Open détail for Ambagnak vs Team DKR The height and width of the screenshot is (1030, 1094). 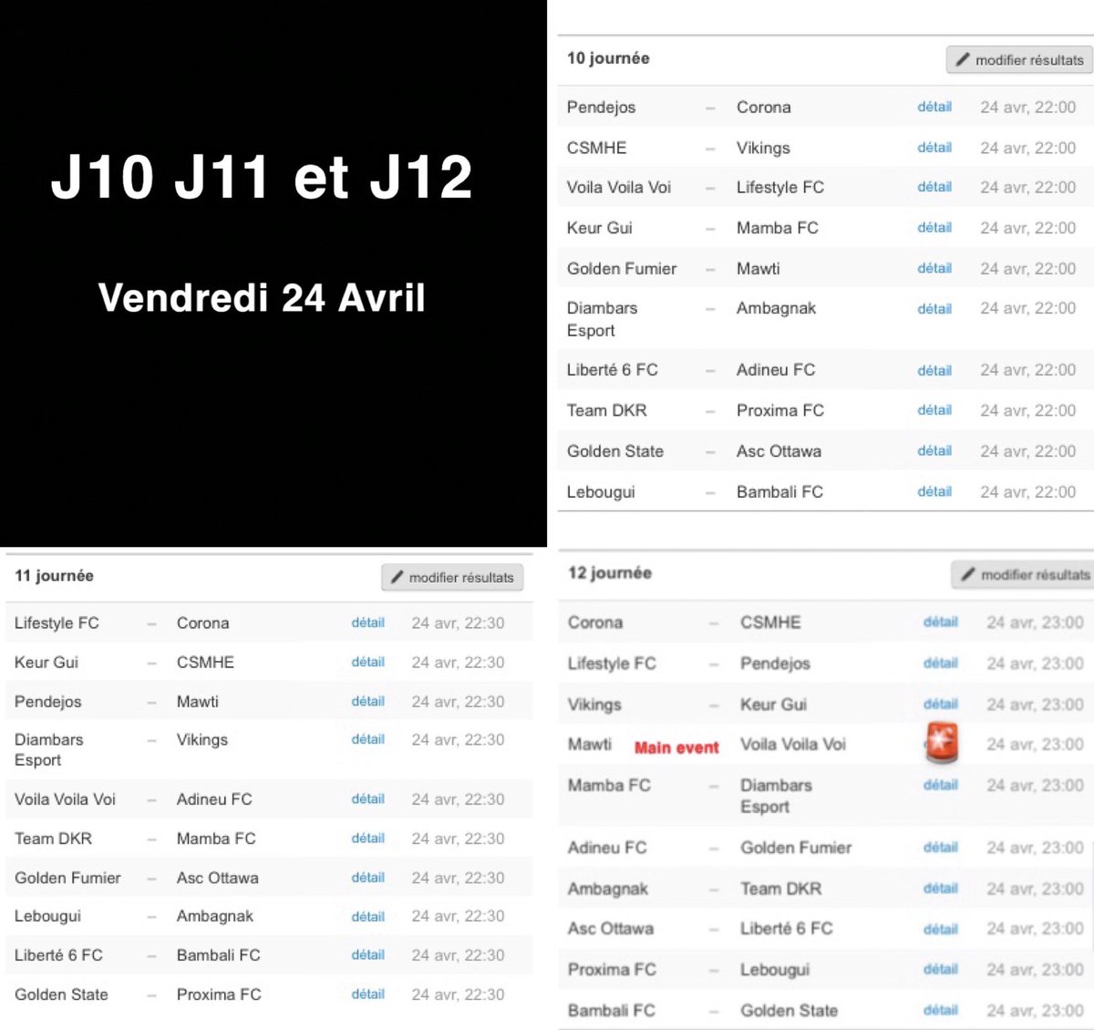click(940, 888)
